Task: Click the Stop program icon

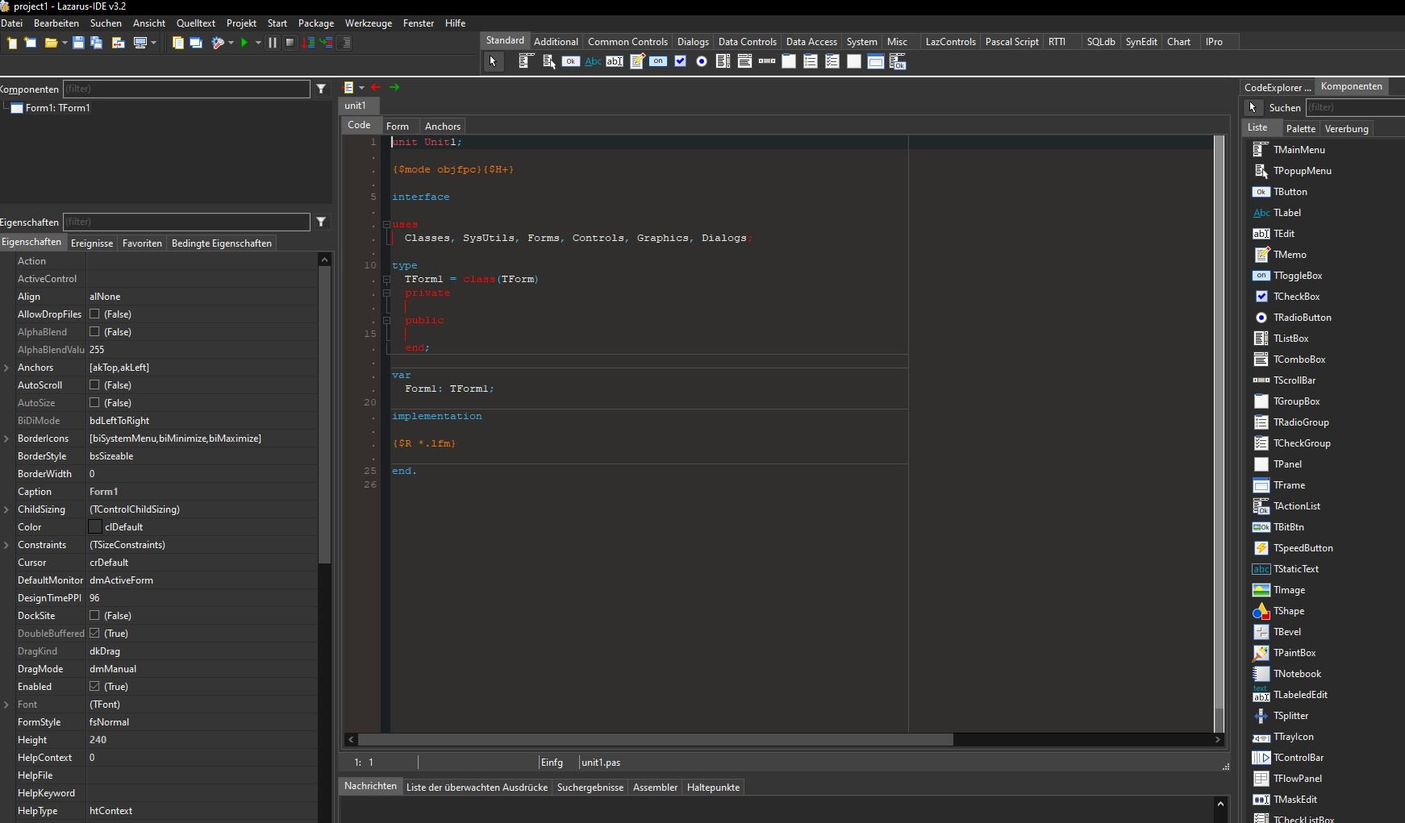Action: (x=290, y=43)
